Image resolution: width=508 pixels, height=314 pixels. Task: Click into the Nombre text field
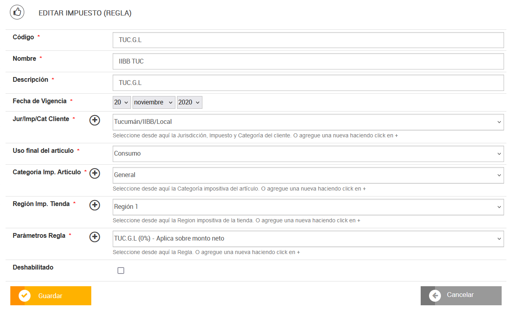tap(308, 62)
